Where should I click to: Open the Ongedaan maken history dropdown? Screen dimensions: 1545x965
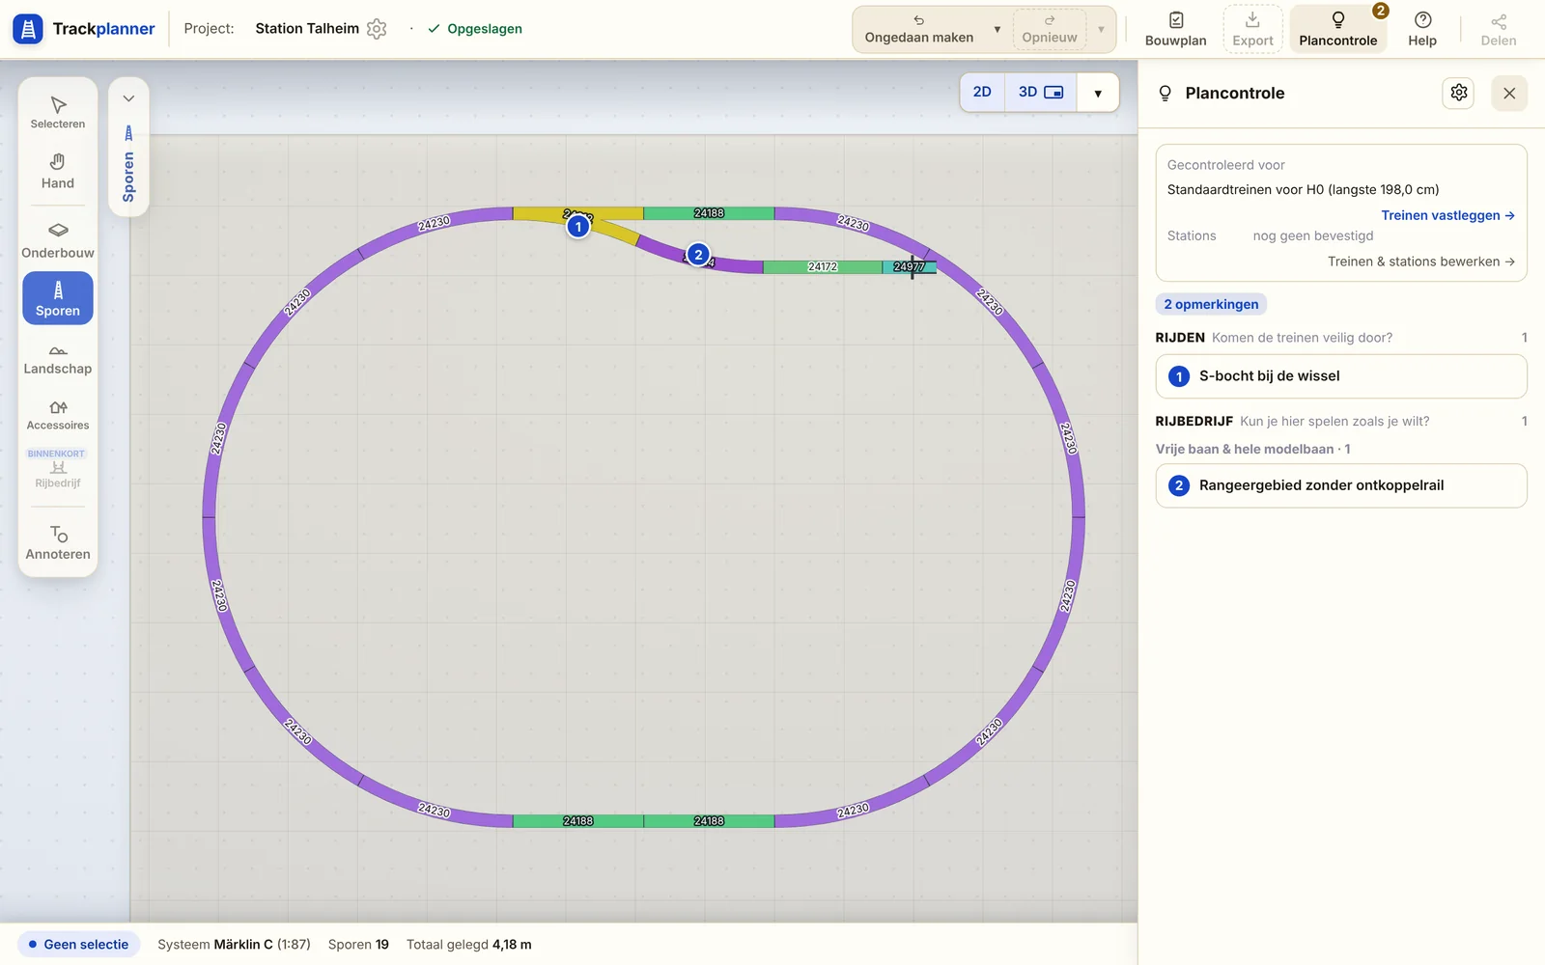point(997,29)
